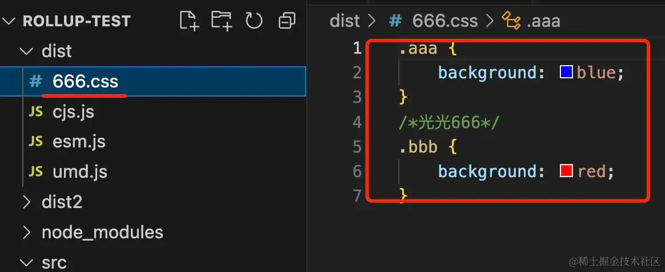Image resolution: width=665 pixels, height=272 pixels.
Task: Collapse the dist folder chevron
Action: (x=27, y=51)
